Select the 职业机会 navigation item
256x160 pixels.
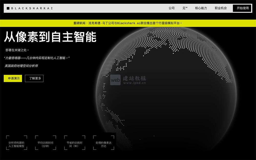(x=221, y=8)
